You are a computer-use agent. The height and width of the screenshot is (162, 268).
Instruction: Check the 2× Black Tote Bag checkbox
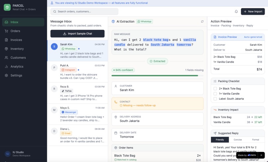215,89
